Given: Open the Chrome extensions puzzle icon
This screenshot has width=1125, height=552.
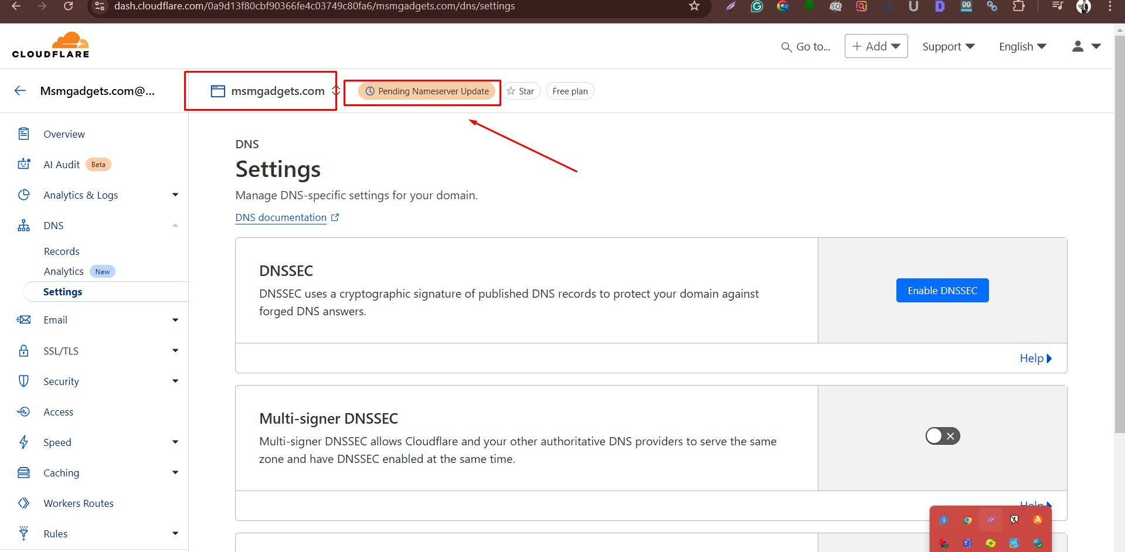Looking at the screenshot, I should click(1019, 6).
